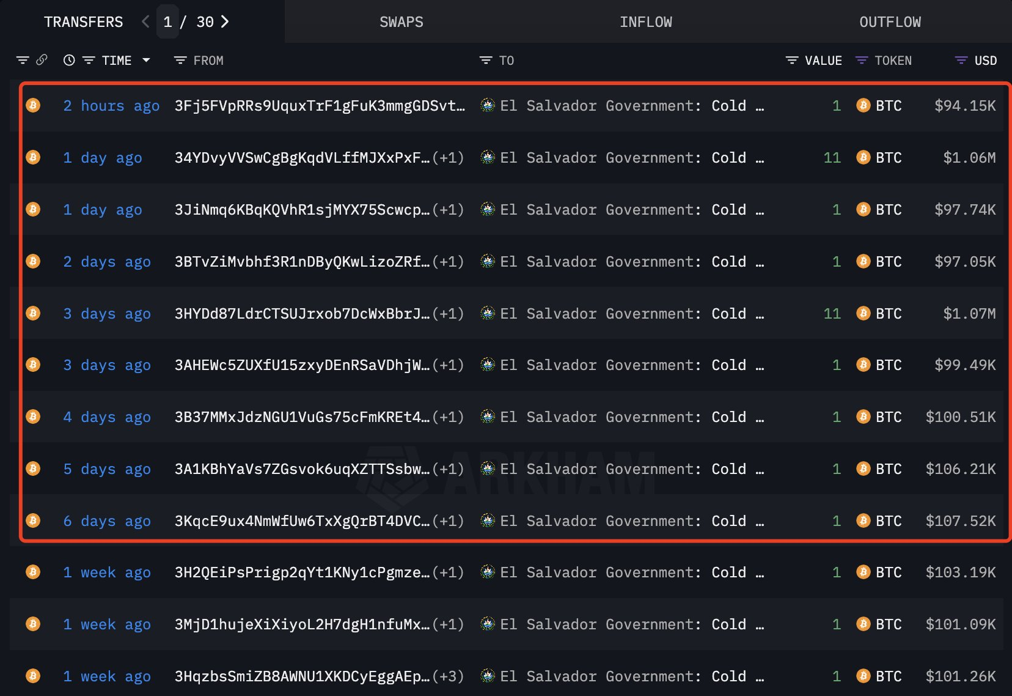Open sender address starting 3BTvZiMvbhf3R1nDByQKwLizoZRf

click(x=302, y=262)
